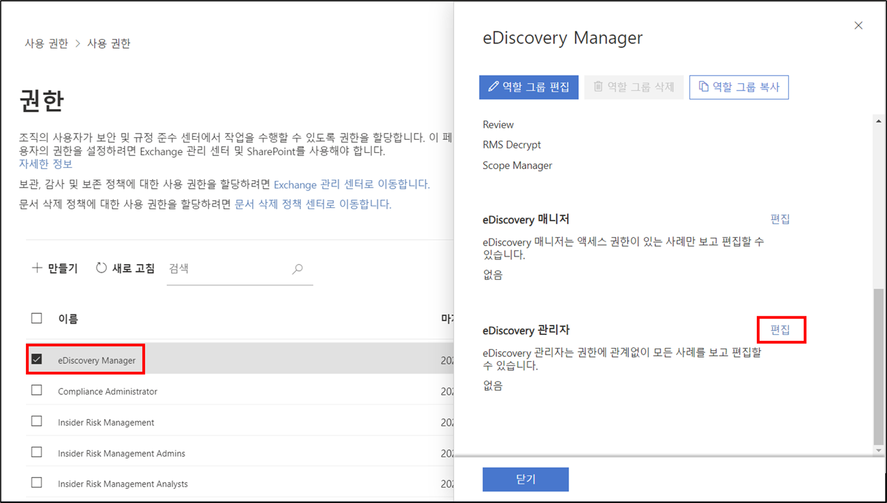The width and height of the screenshot is (887, 503).
Task: Click the 역할 그룹 편집 button
Action: [x=529, y=87]
